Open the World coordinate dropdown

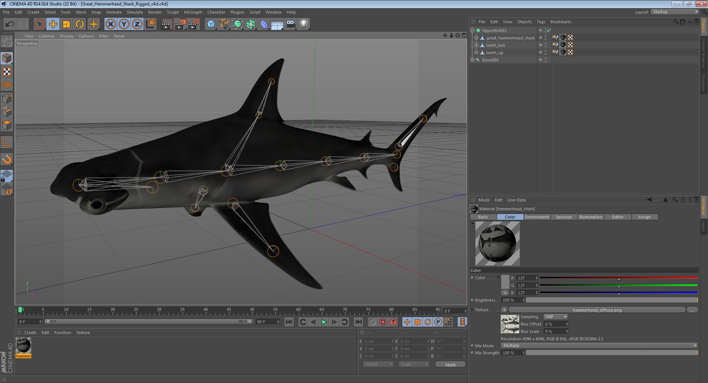pos(378,364)
